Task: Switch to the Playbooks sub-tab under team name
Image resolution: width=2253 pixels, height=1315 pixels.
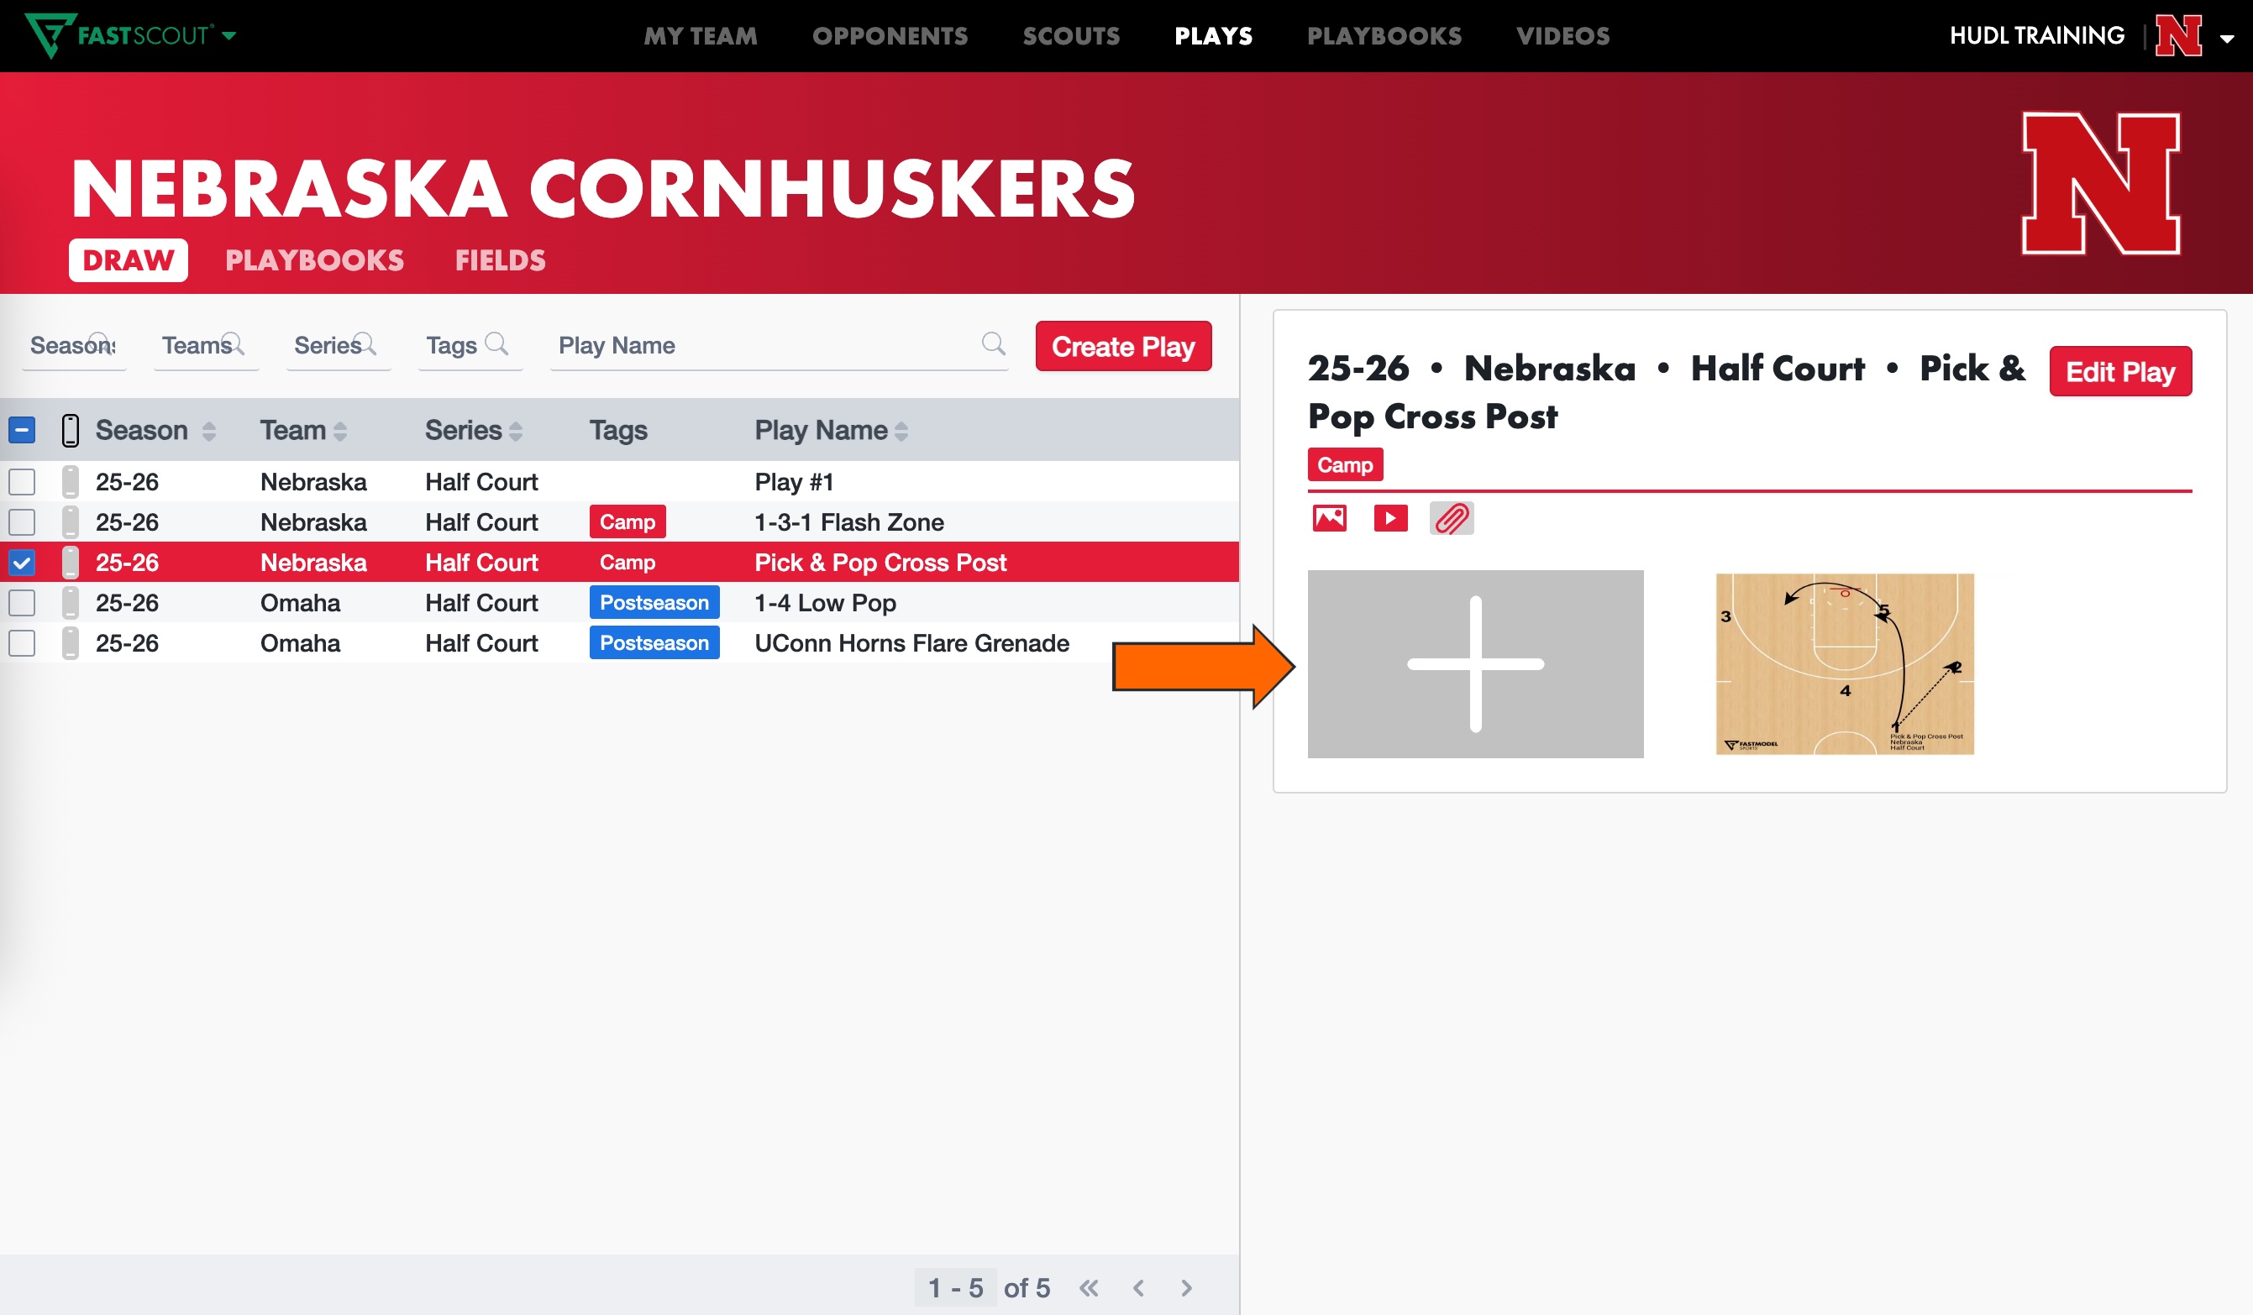Action: point(314,260)
